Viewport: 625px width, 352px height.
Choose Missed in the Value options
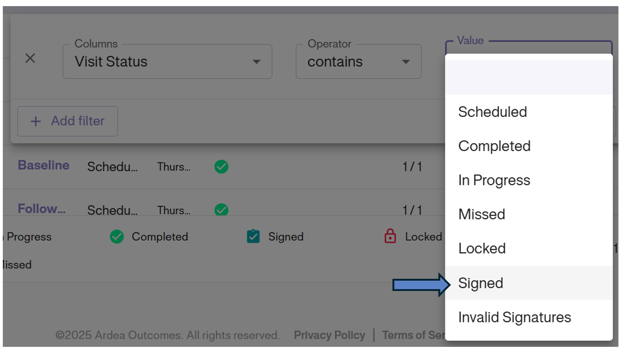pos(482,214)
